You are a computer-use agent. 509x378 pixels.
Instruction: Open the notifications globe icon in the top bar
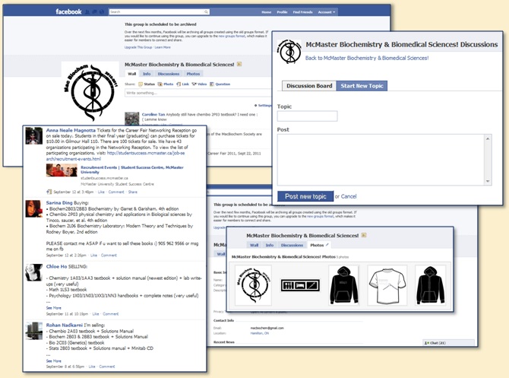(102, 12)
